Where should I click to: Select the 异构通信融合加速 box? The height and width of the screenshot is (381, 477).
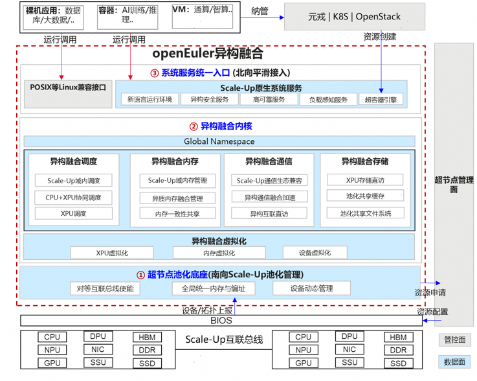click(269, 197)
